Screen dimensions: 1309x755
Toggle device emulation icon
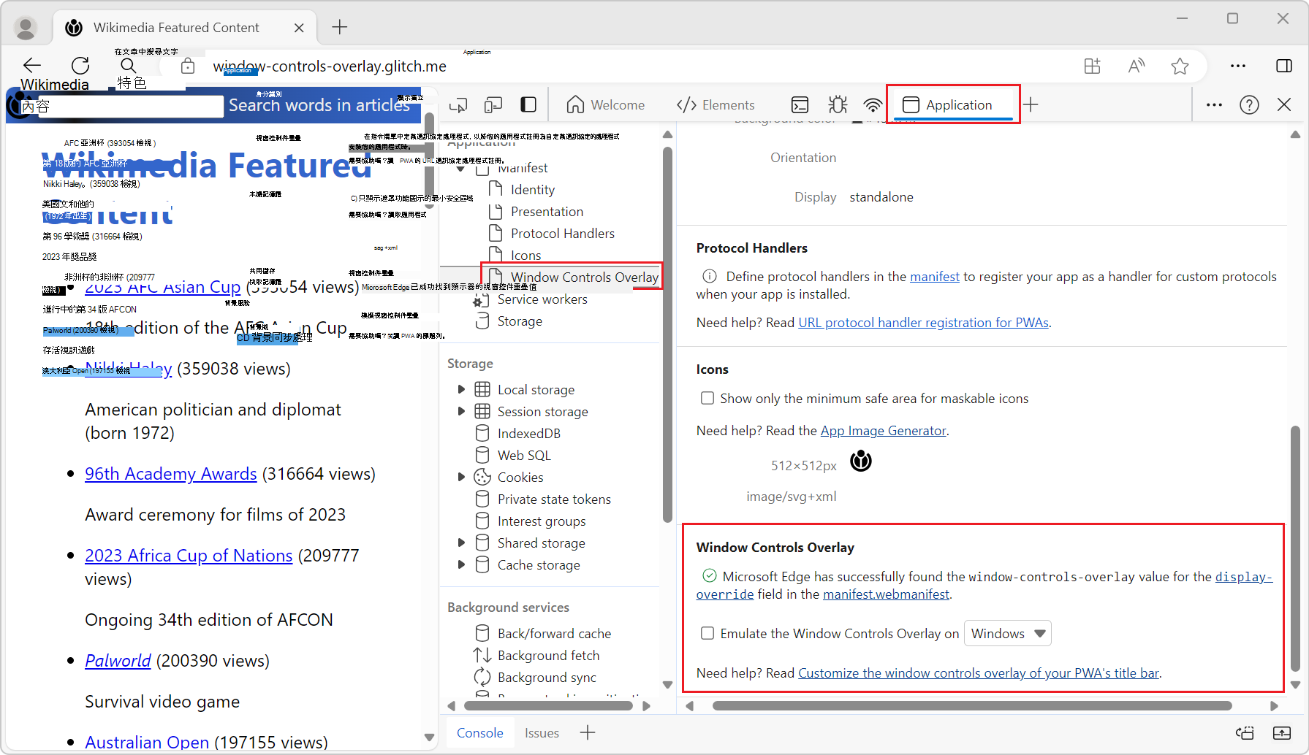(x=493, y=105)
